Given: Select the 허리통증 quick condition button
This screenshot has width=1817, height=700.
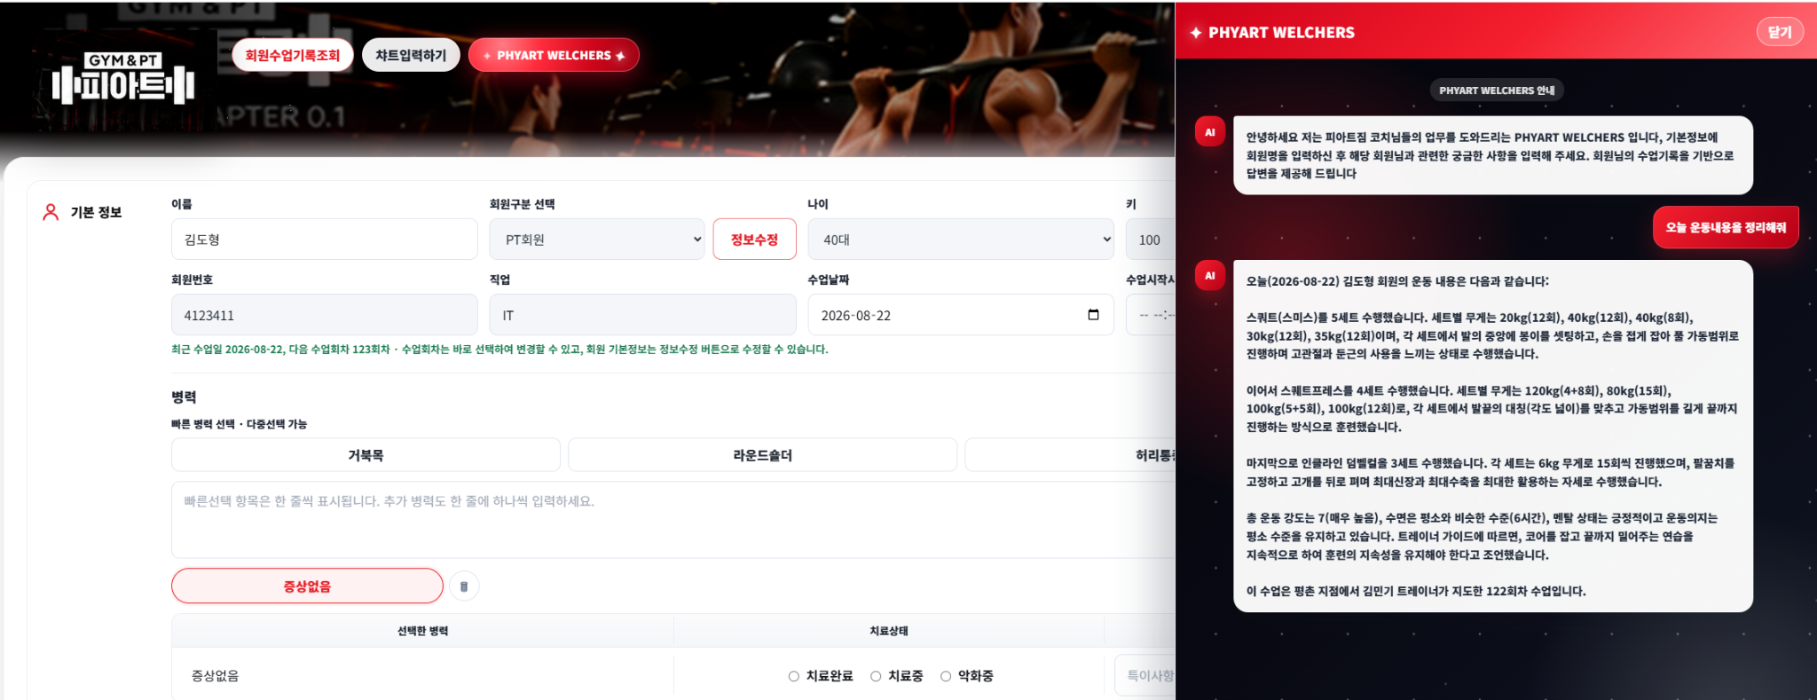Looking at the screenshot, I should (x=1070, y=455).
